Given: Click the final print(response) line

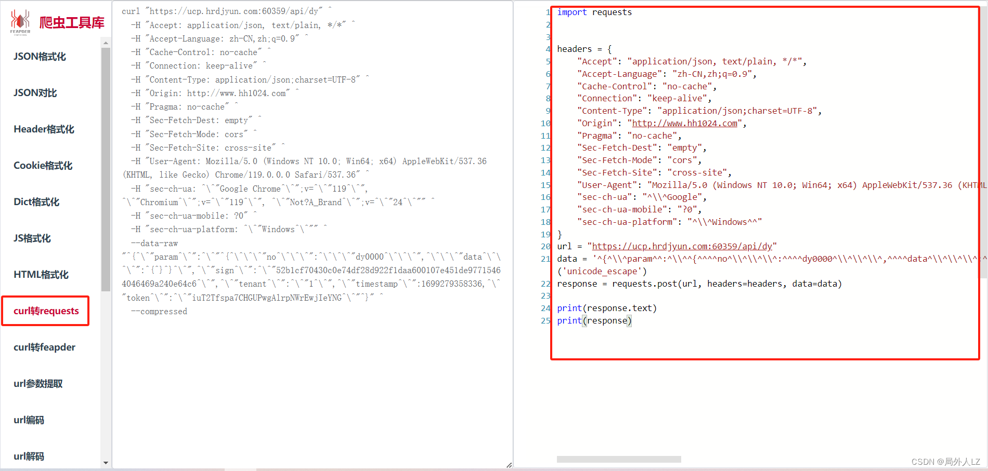Looking at the screenshot, I should 594,320.
